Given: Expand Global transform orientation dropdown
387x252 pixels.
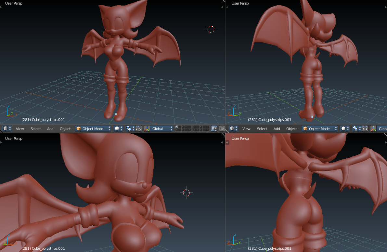Looking at the screenshot, I should 161,128.
